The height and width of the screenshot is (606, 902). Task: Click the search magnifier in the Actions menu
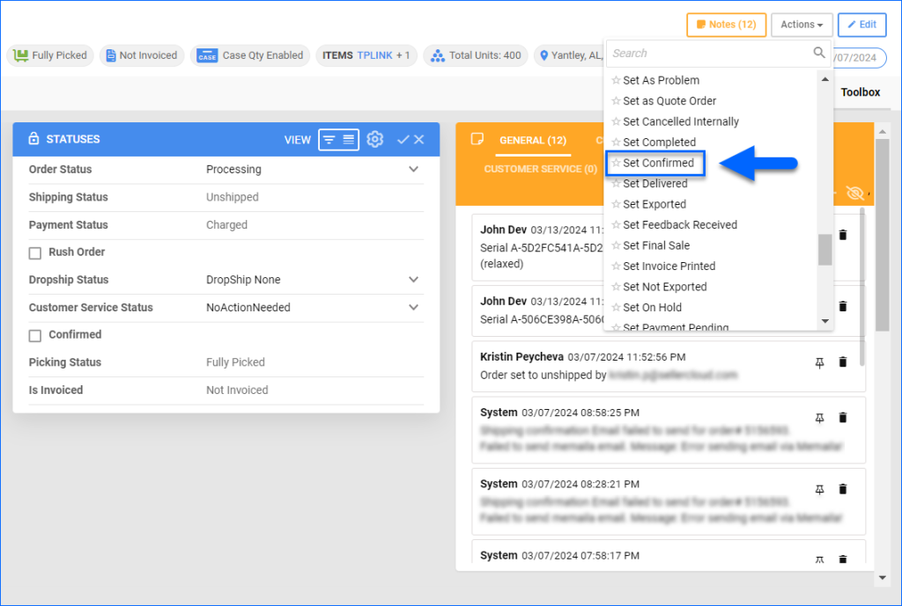(x=819, y=53)
